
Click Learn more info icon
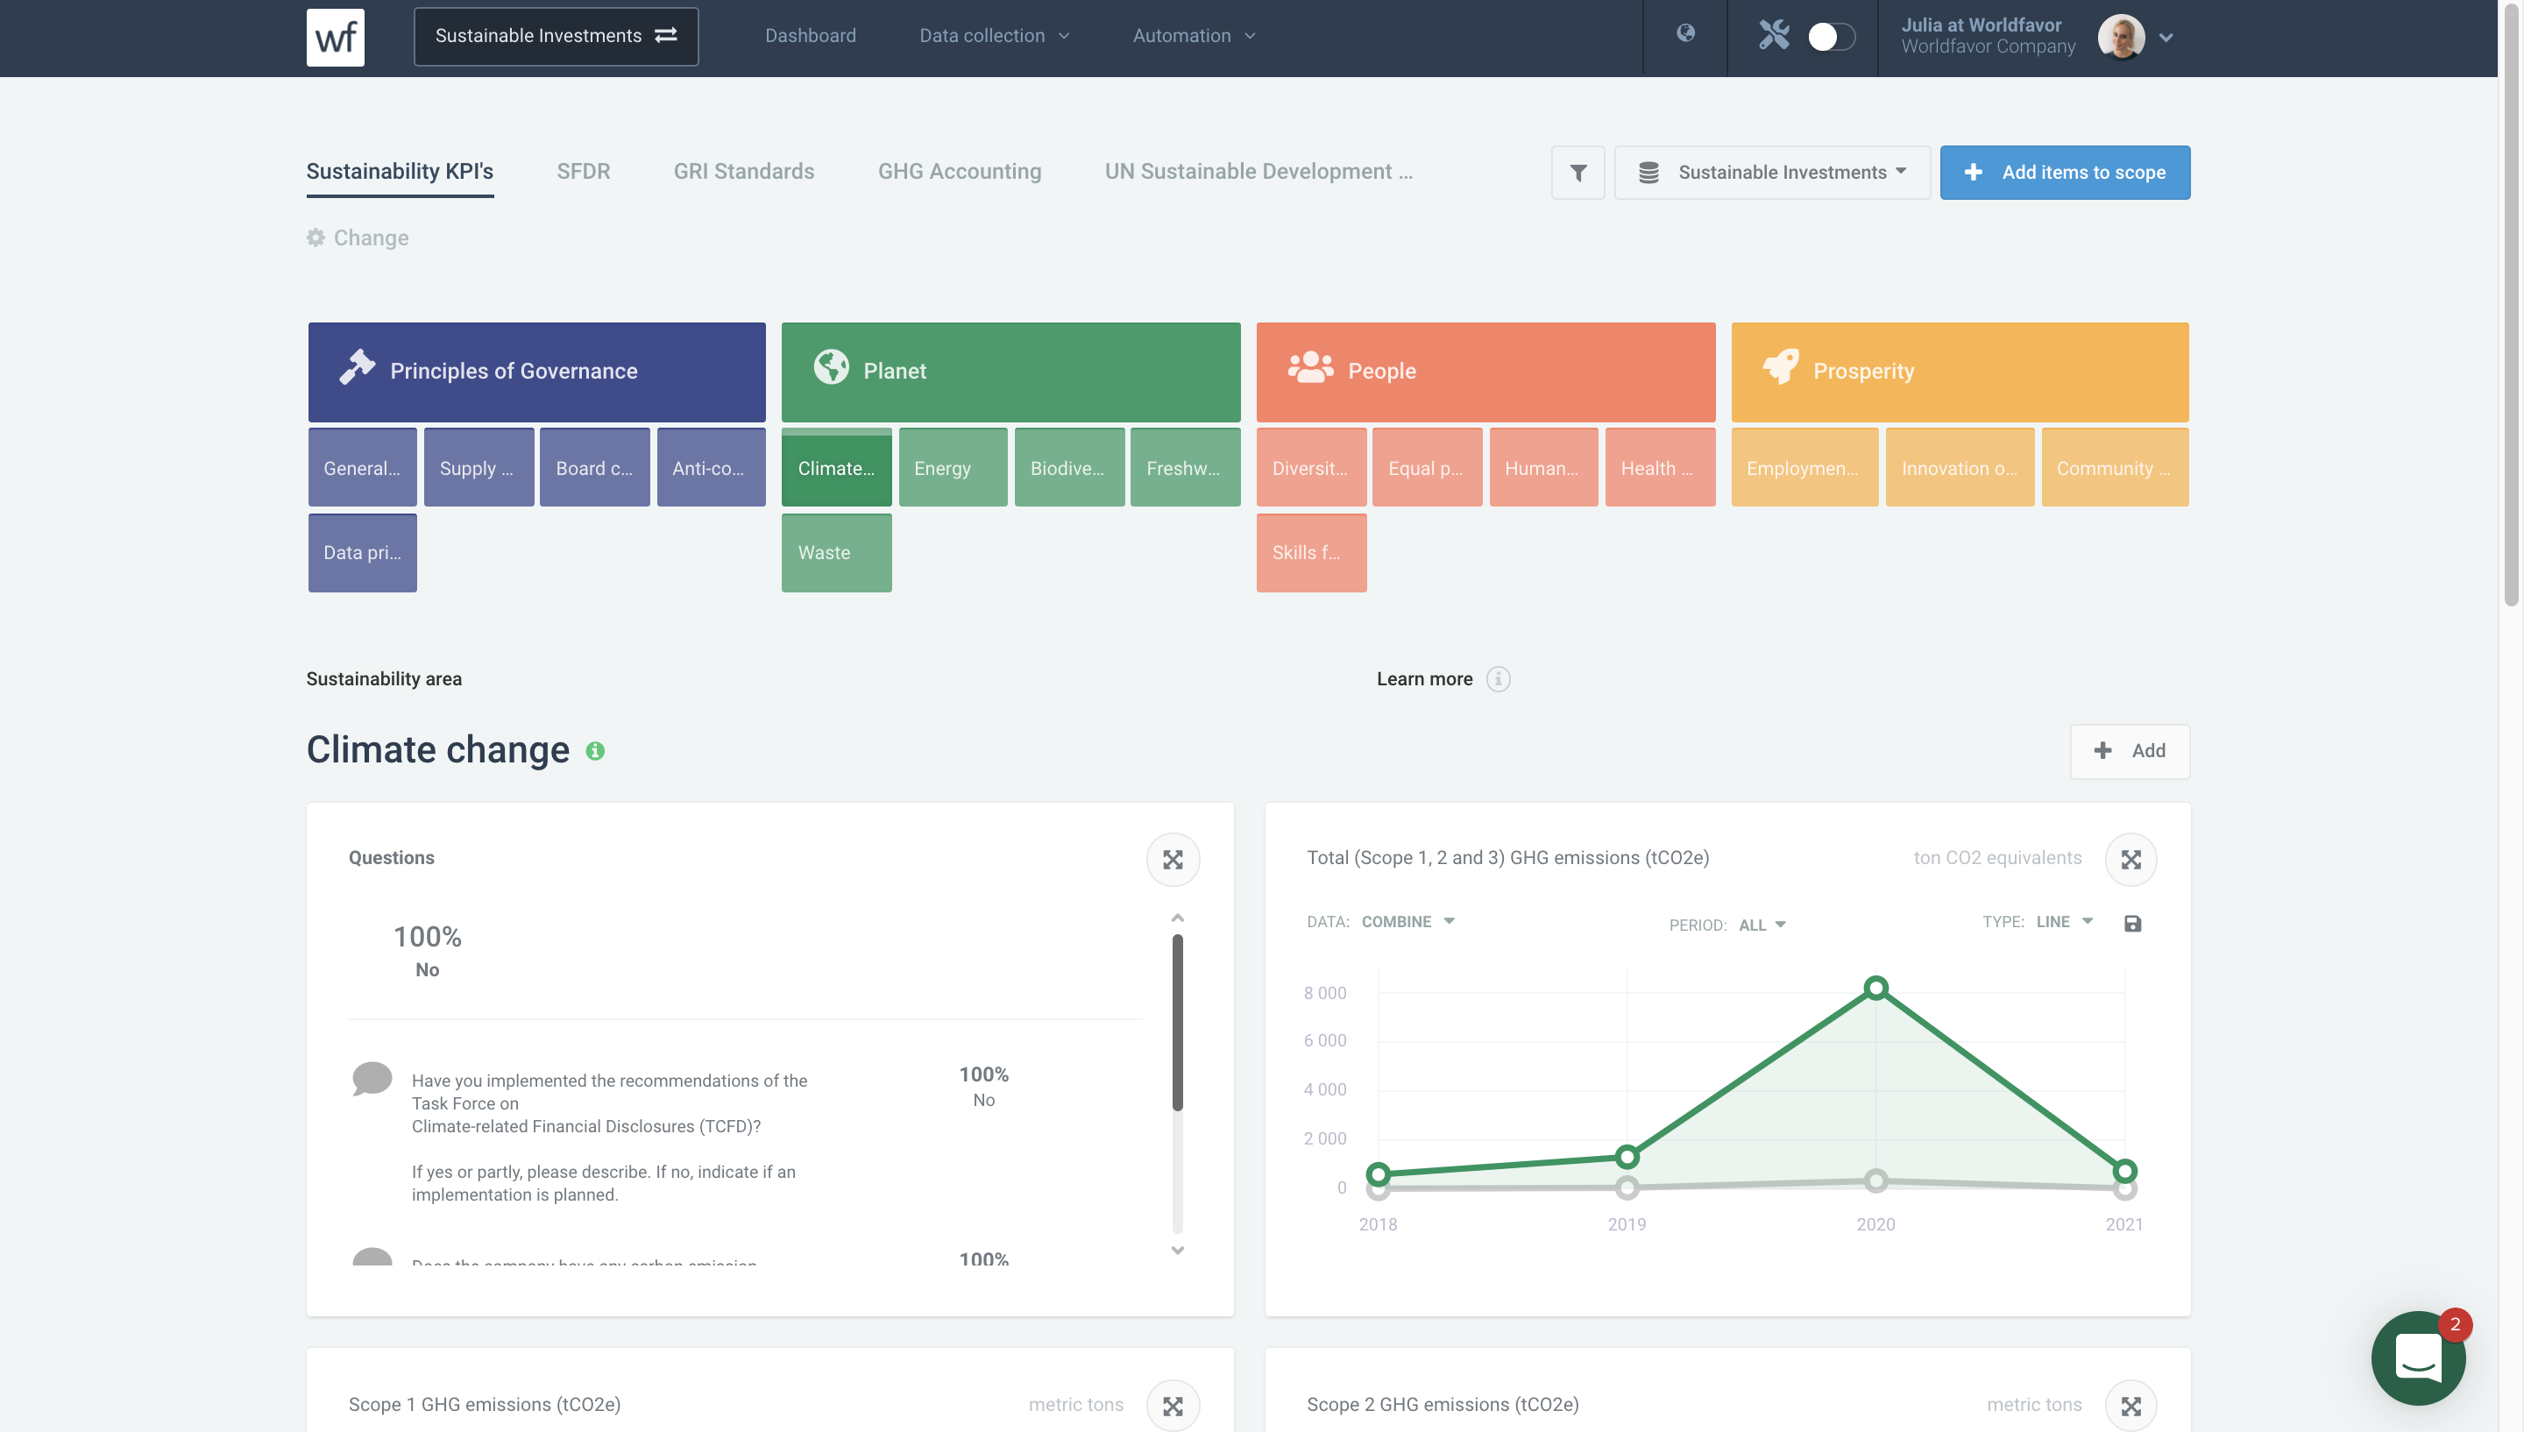[1498, 678]
